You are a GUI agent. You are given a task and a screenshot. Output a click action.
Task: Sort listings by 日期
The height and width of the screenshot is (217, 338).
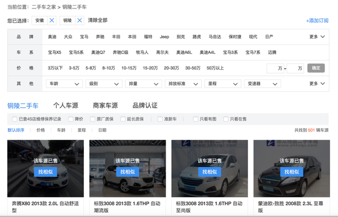coord(103,130)
